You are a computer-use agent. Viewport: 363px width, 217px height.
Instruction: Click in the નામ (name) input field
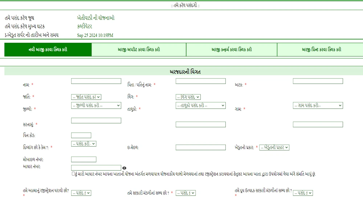pos(96,81)
